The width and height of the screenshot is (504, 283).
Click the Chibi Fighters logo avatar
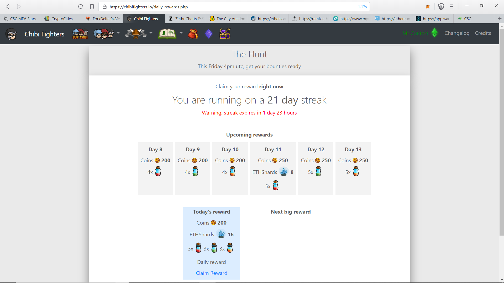11,34
